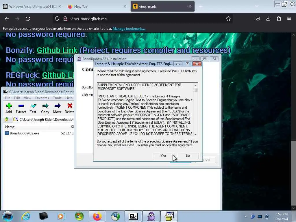This screenshot has width=296, height=222.
Task: Click No to decline the license agreement
Action: (x=188, y=156)
